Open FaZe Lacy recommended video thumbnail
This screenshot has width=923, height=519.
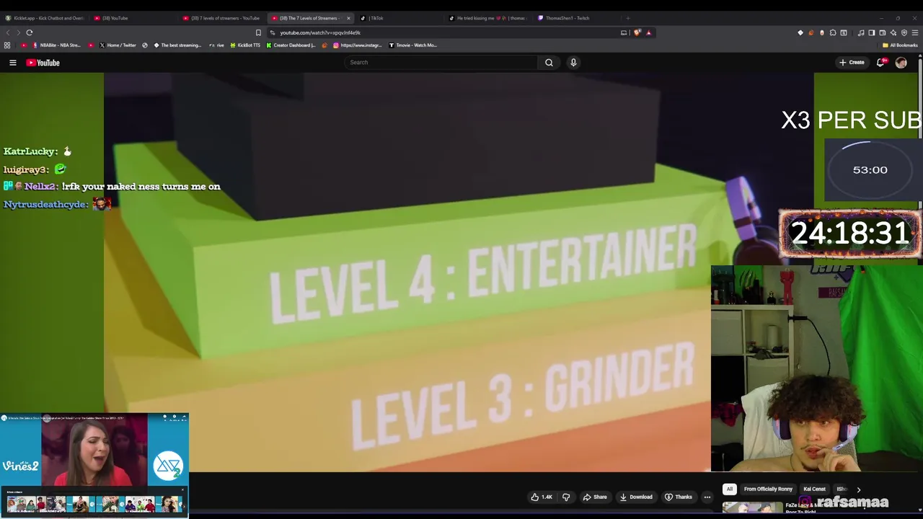(752, 508)
